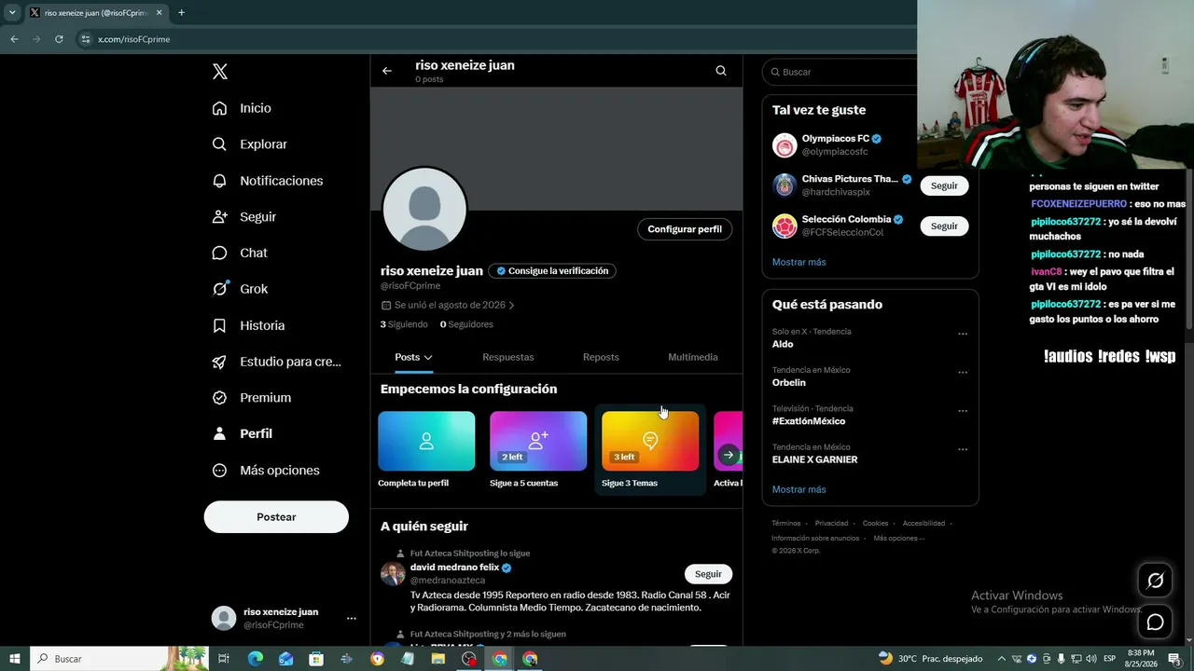Open Chrome tab search dropdown
Image resolution: width=1194 pixels, height=671 pixels.
[x=12, y=13]
